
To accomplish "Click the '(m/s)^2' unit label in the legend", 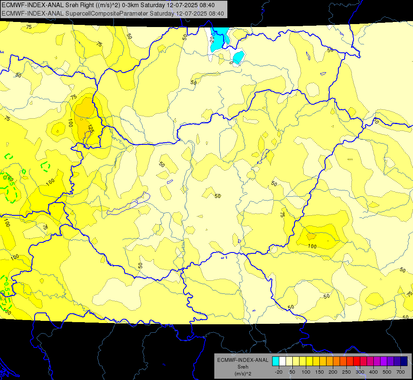I will click(x=243, y=374).
